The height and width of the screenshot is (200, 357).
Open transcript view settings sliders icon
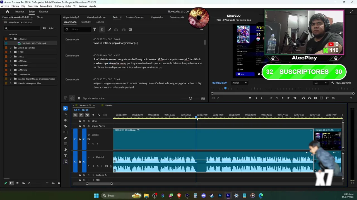[x=203, y=98]
